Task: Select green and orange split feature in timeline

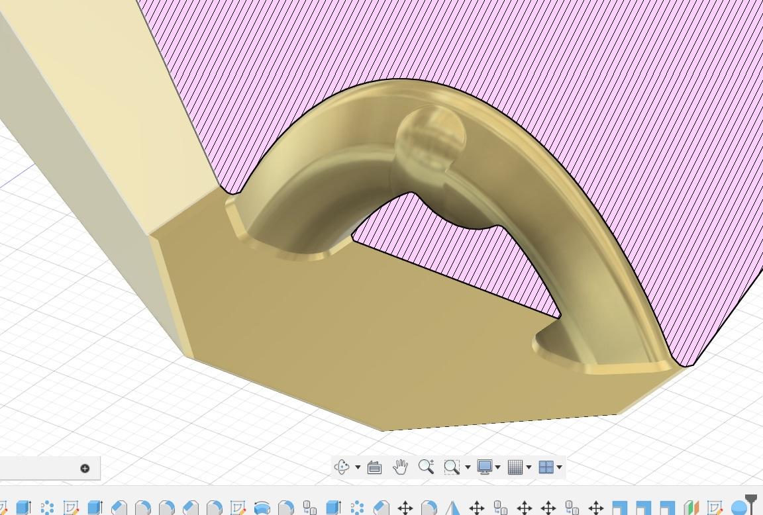Action: click(x=691, y=508)
